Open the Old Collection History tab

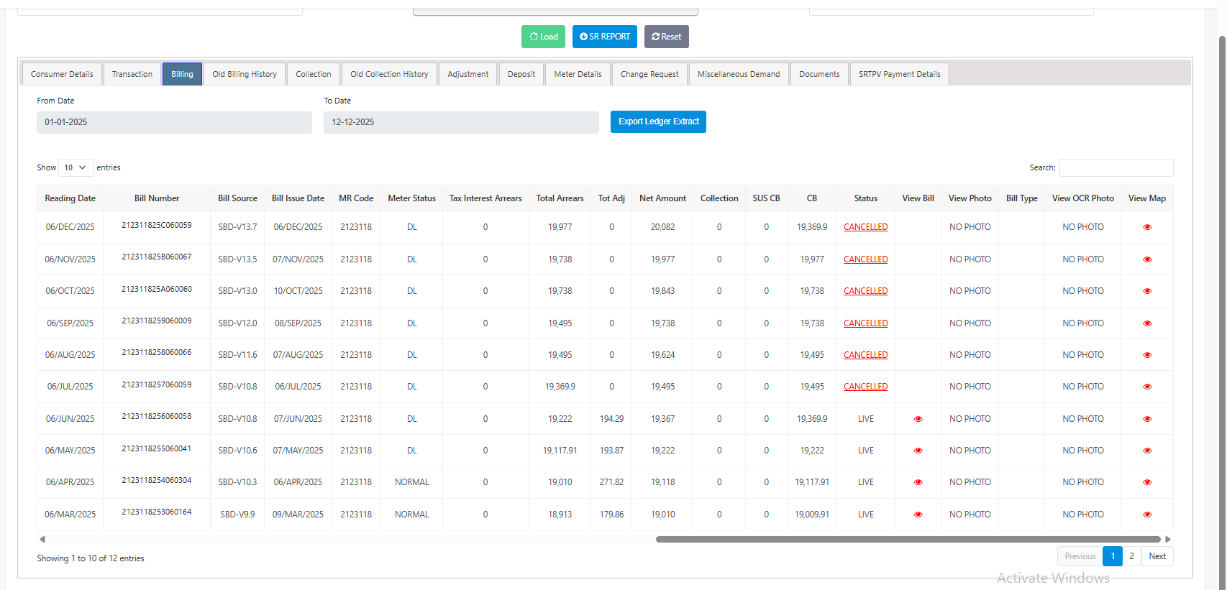[389, 74]
